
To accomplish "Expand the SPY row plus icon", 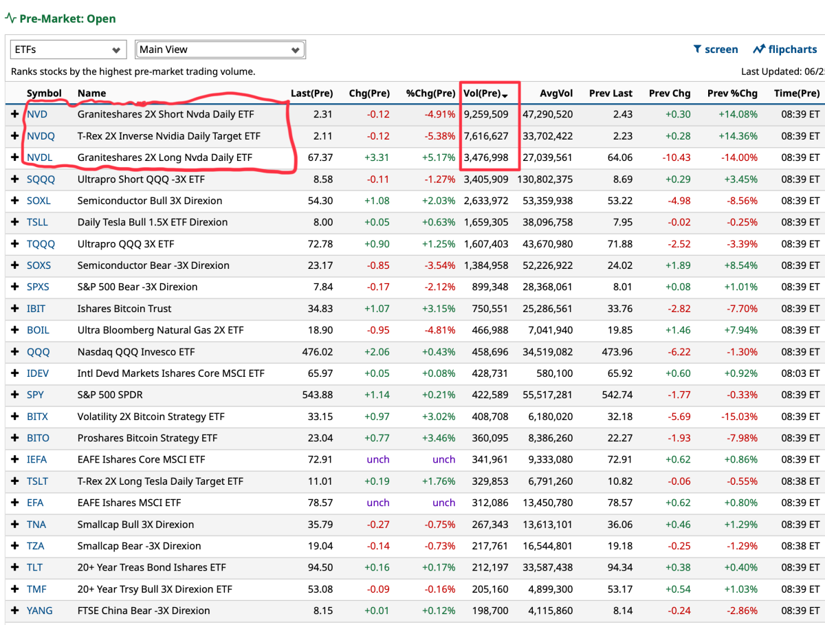I will coord(15,395).
